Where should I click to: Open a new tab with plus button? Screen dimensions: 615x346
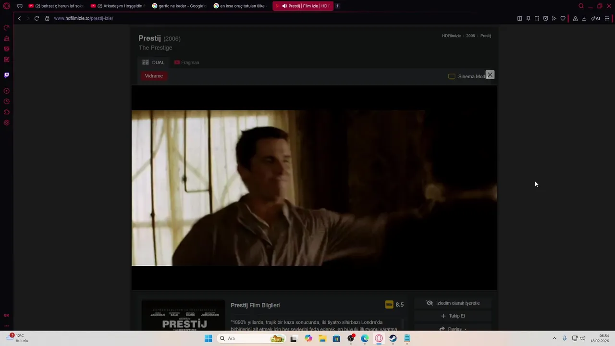click(337, 6)
